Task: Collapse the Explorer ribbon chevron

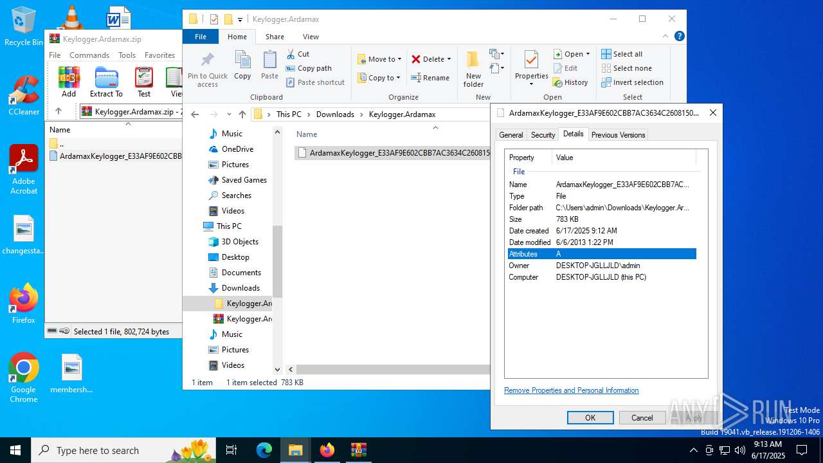Action: (665, 37)
